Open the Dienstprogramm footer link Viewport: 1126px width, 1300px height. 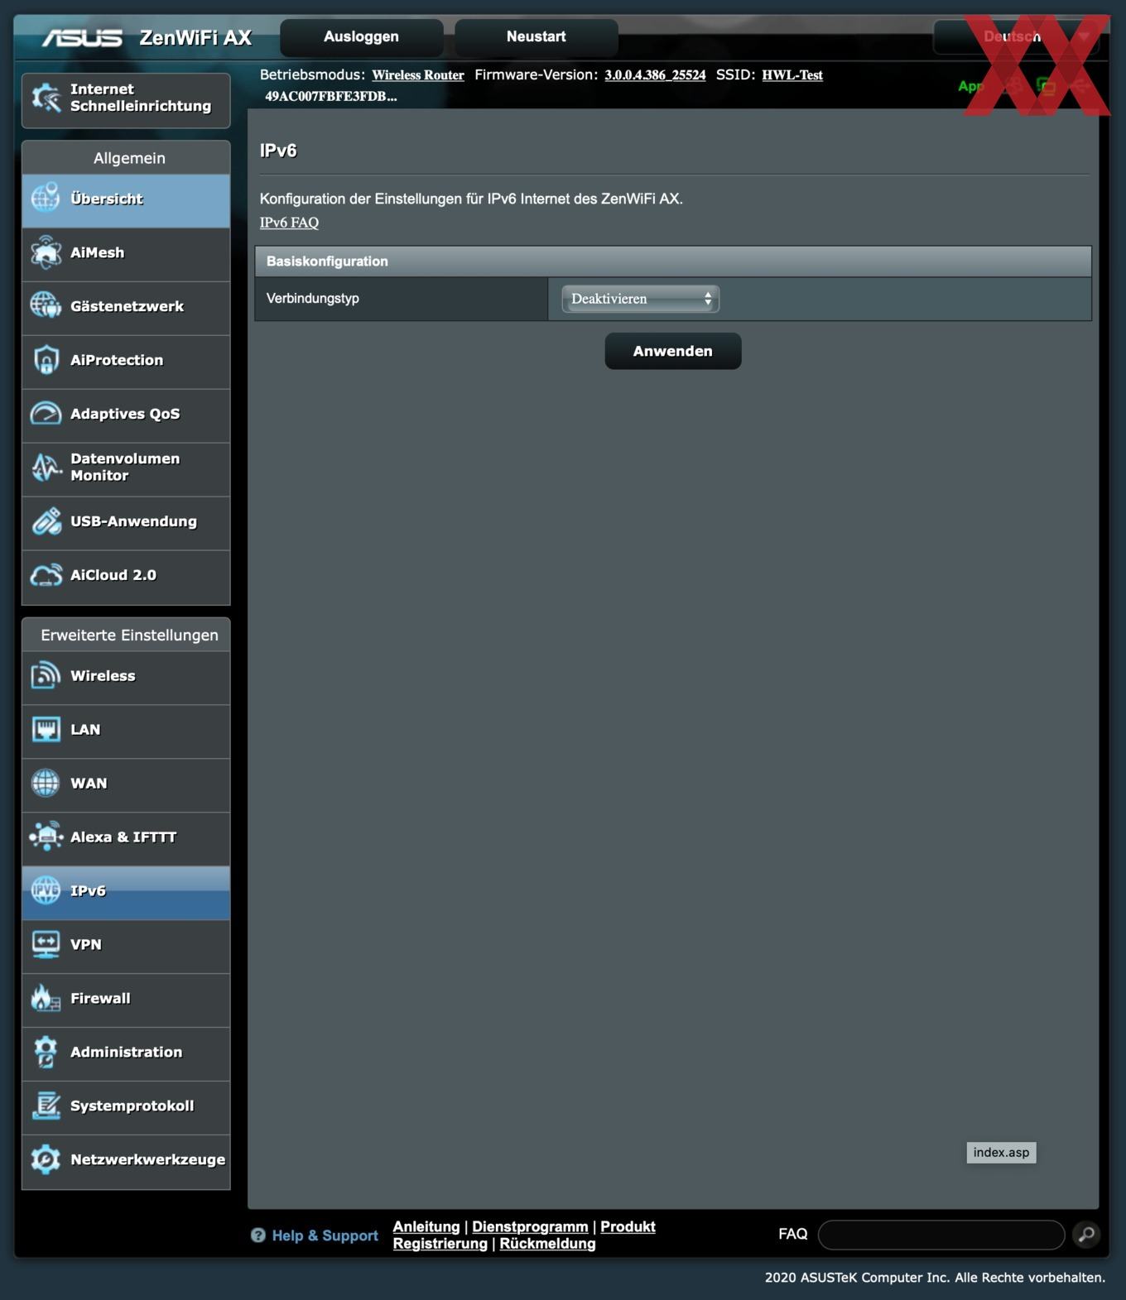point(530,1226)
